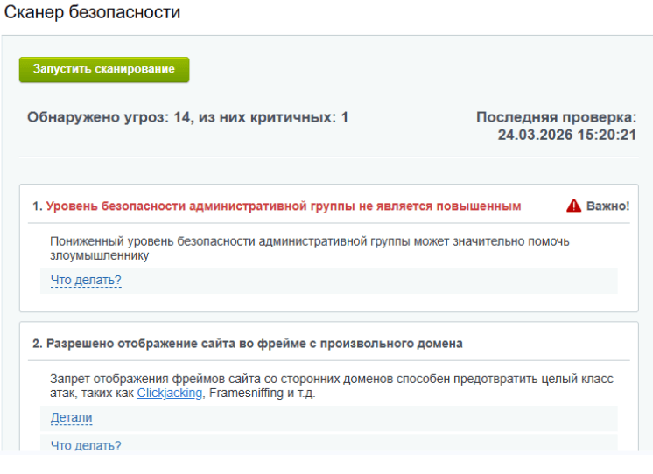Expand Что делать? under threat 1

[x=86, y=281]
